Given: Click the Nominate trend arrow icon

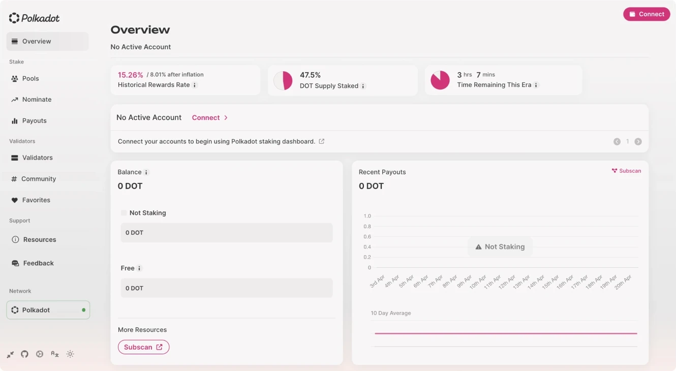Looking at the screenshot, I should 15,100.
